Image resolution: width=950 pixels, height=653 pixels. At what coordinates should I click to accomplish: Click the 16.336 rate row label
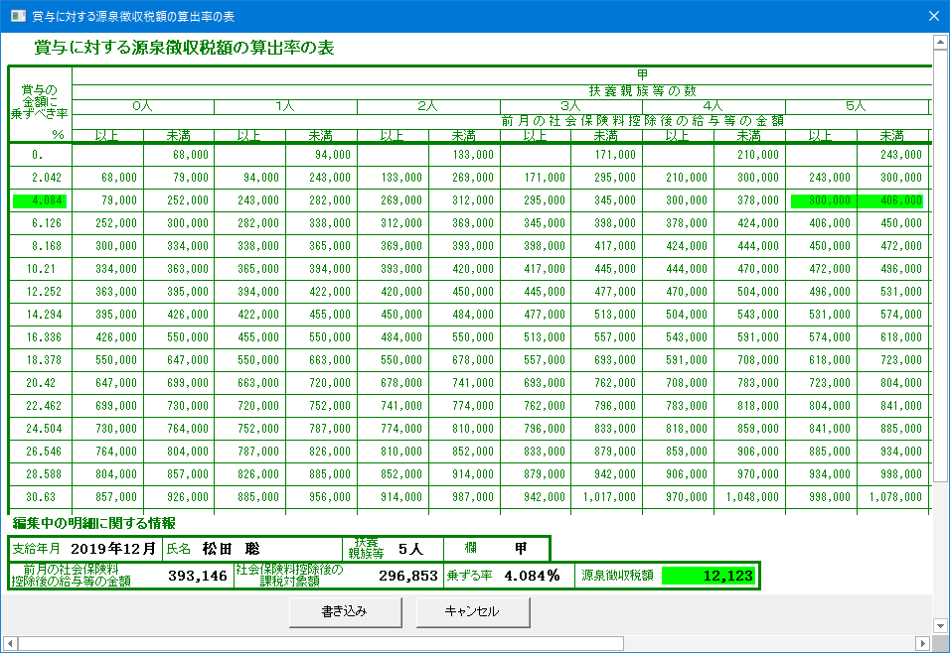click(x=44, y=337)
